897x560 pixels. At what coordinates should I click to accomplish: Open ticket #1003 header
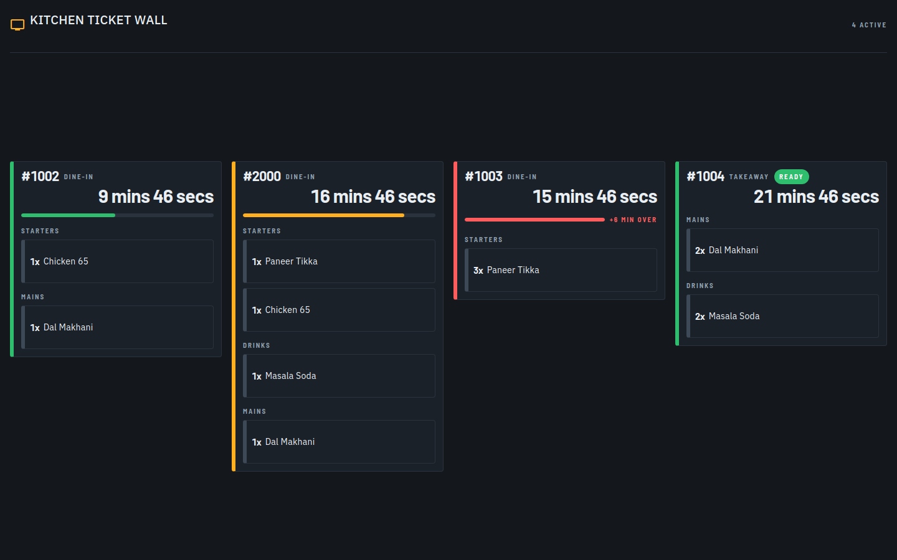pos(483,177)
